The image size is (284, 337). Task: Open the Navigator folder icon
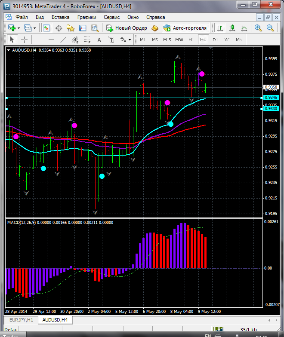71,28
